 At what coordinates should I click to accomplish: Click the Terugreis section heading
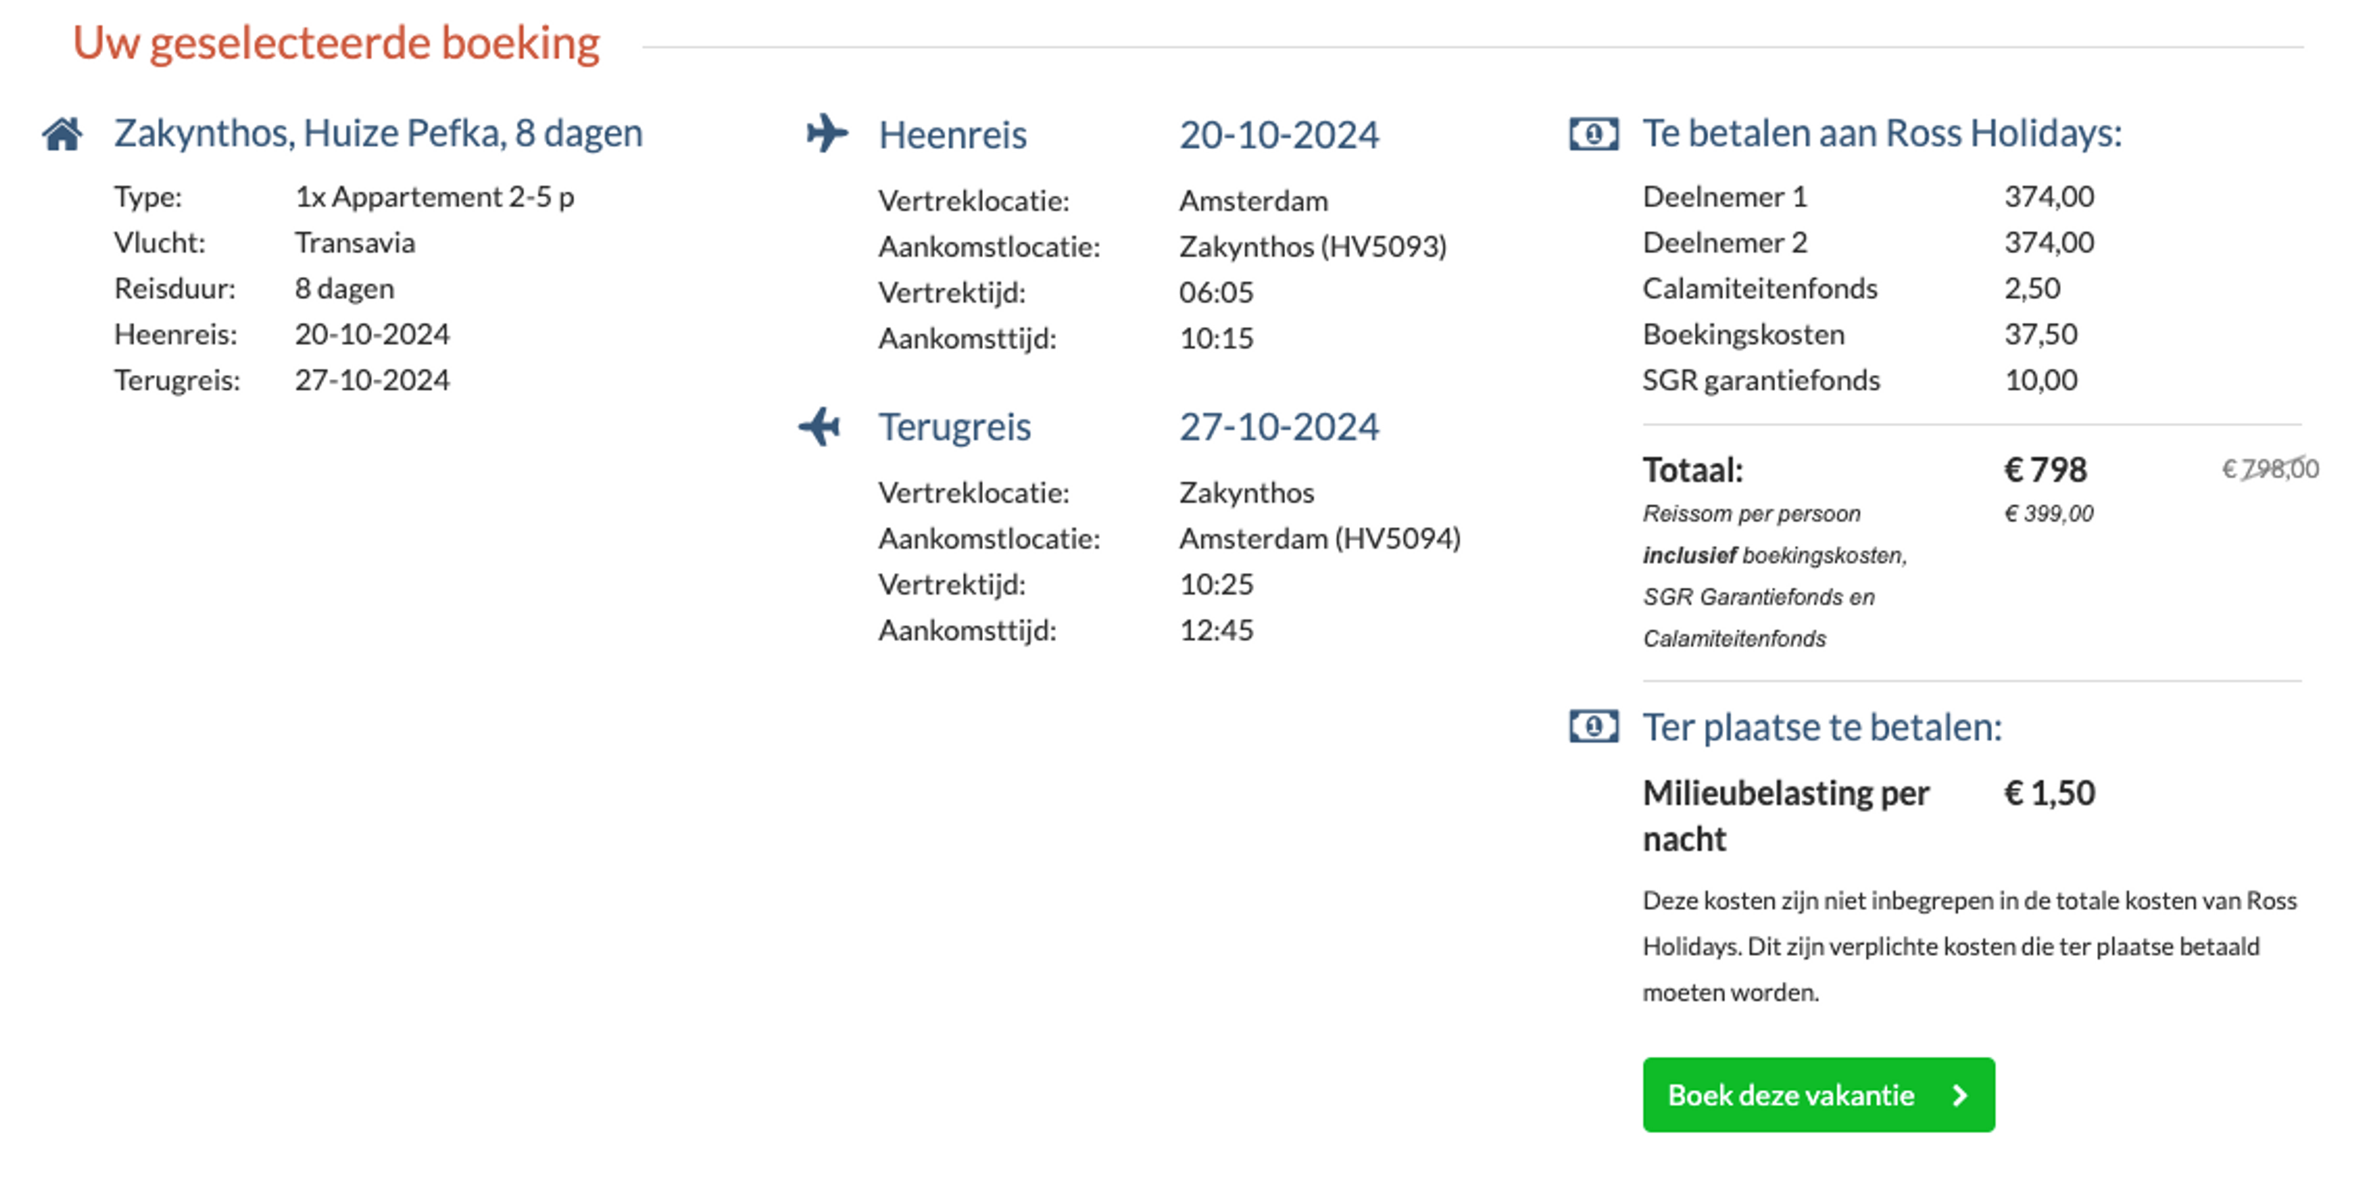[x=954, y=427]
